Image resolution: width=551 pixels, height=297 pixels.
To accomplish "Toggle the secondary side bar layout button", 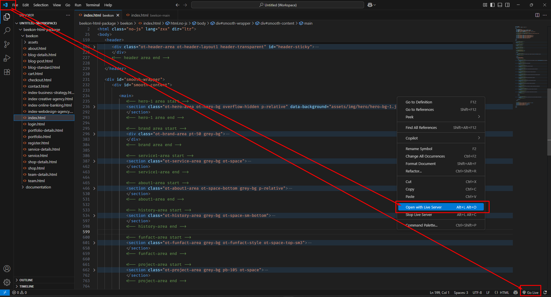I will pyautogui.click(x=507, y=5).
